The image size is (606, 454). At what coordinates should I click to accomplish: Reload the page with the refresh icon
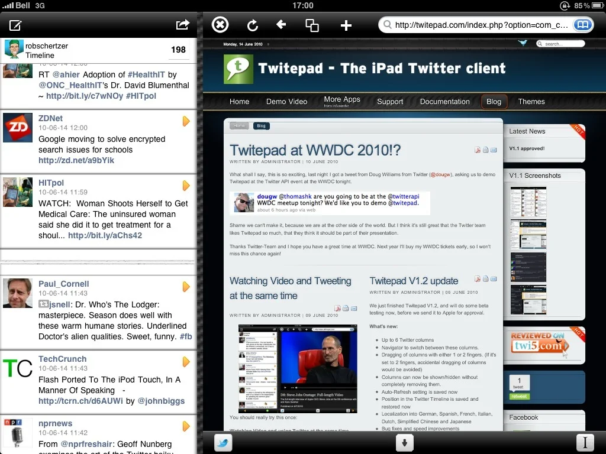[252, 25]
